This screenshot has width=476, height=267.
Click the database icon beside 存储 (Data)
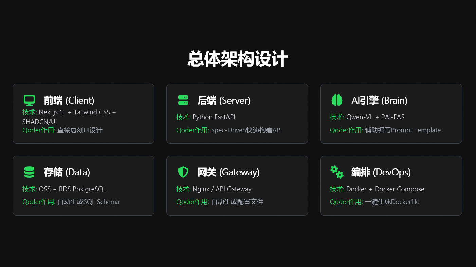(29, 172)
